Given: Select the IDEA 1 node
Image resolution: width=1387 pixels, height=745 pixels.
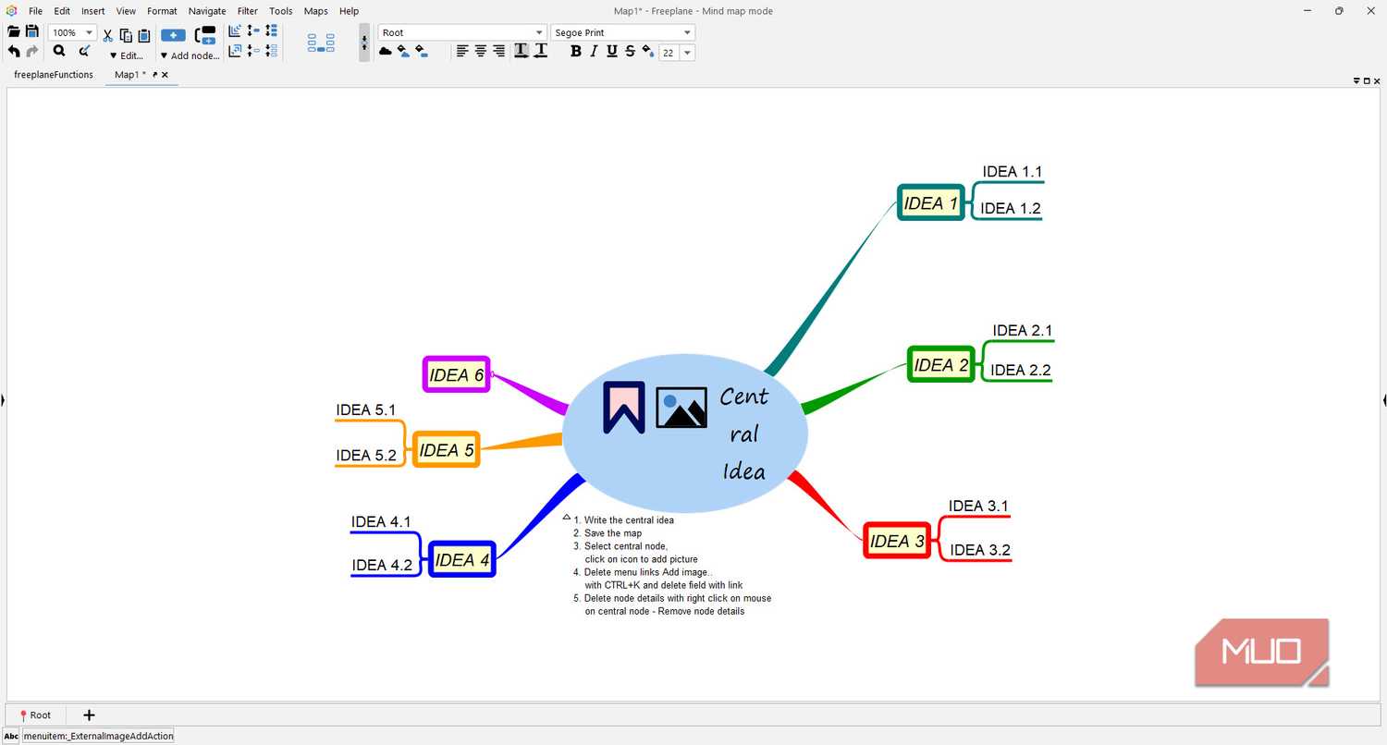Looking at the screenshot, I should [931, 202].
